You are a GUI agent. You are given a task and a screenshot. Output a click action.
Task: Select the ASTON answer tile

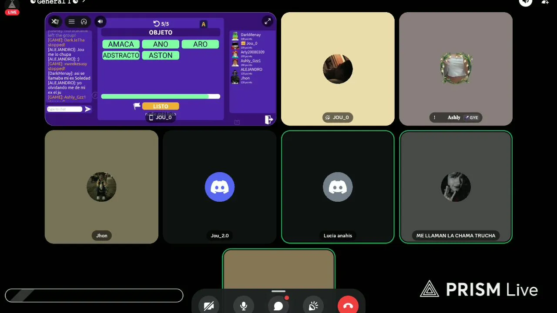tap(161, 55)
